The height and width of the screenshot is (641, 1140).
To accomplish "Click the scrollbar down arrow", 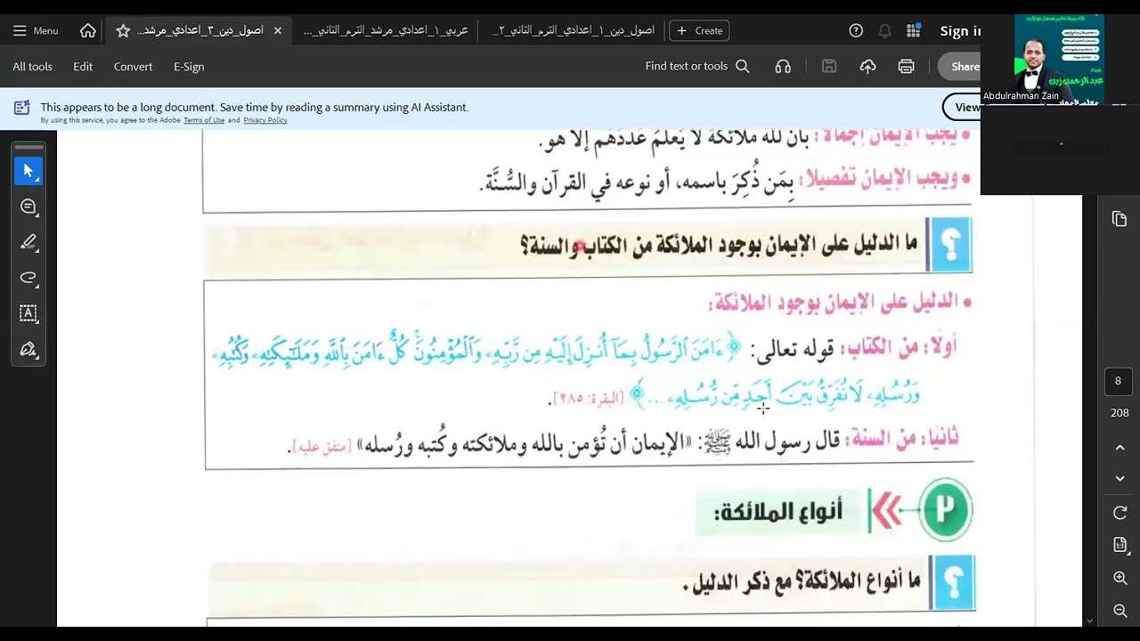I will [x=1089, y=621].
